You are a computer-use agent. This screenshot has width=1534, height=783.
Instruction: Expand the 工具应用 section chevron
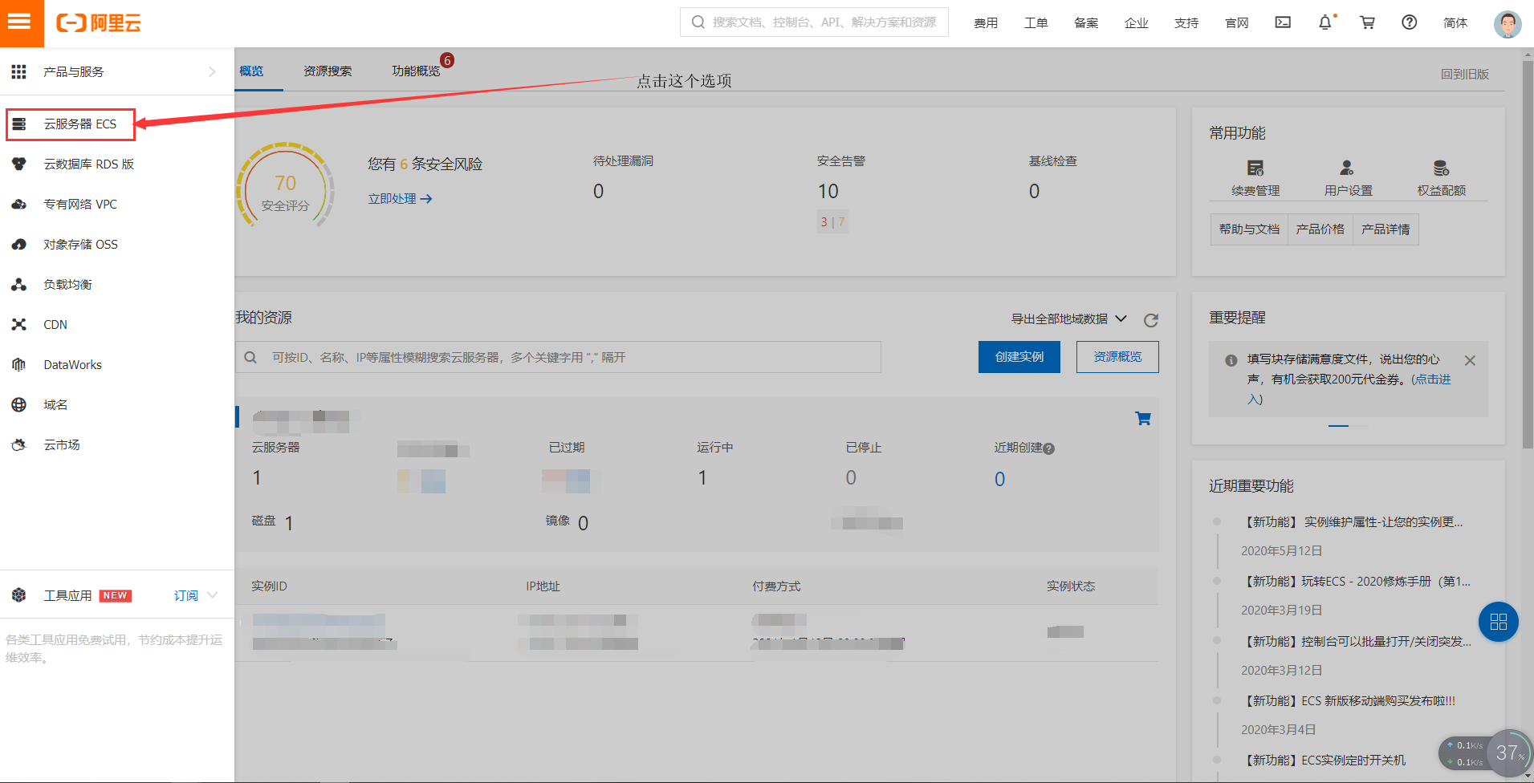(213, 595)
